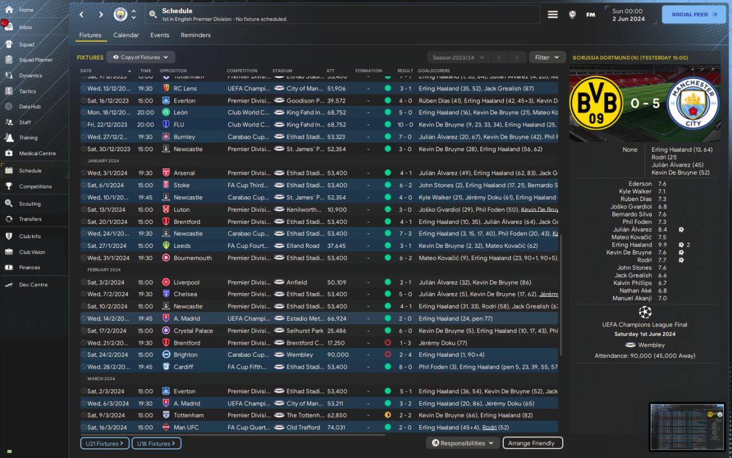The width and height of the screenshot is (732, 458).
Task: Open Home from the sidebar
Action: tap(9, 10)
